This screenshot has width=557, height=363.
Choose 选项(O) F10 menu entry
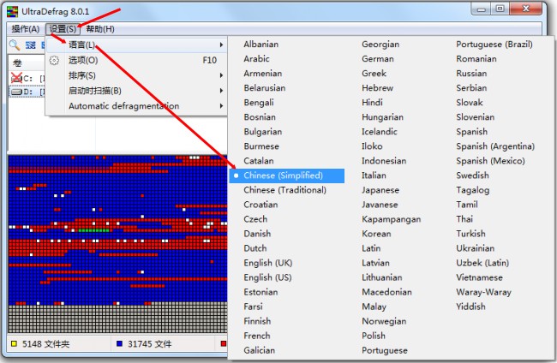pos(137,60)
